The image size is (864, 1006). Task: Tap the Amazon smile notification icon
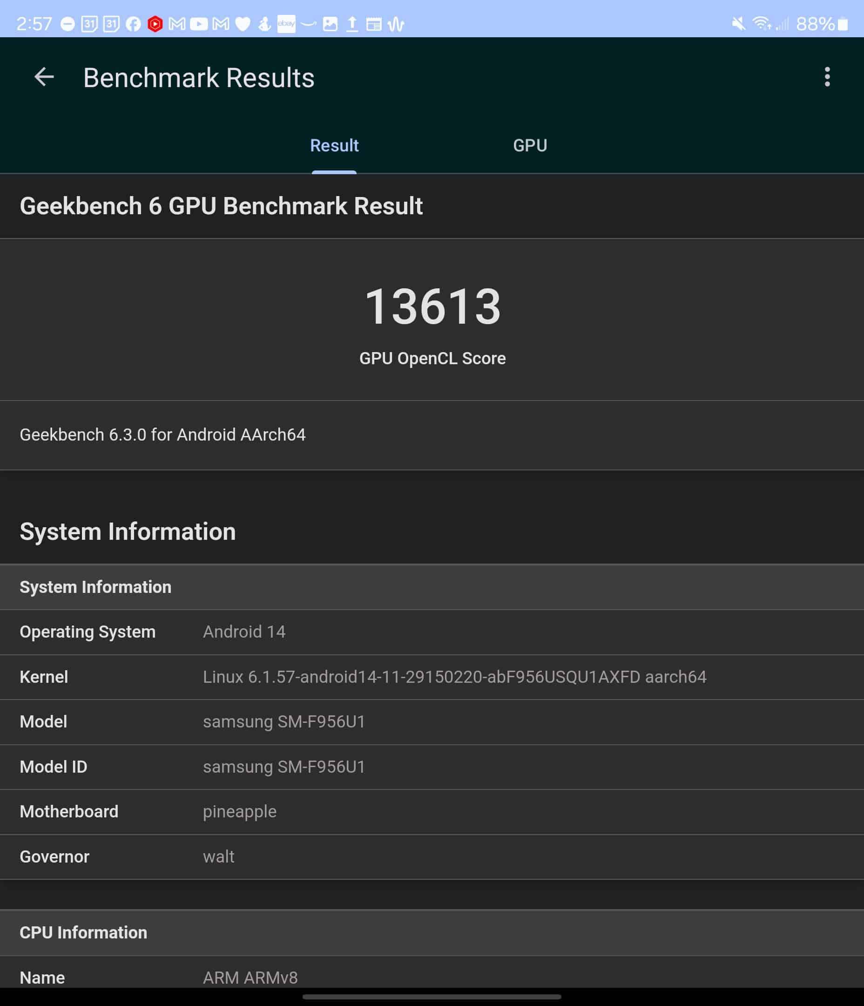(x=308, y=23)
